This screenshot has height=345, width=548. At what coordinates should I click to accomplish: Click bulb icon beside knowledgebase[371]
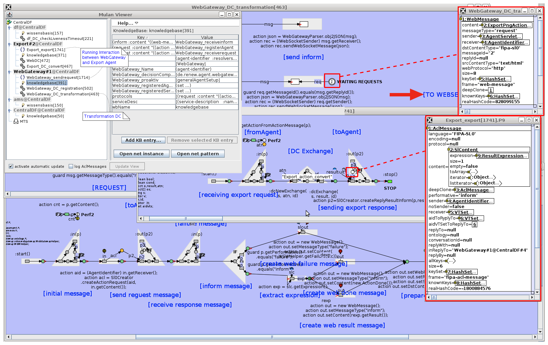23,55
